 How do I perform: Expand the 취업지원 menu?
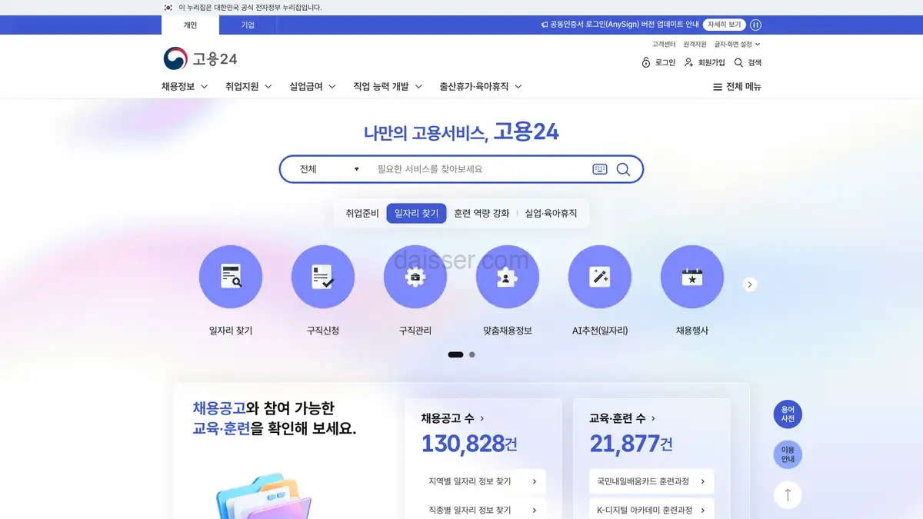point(248,87)
